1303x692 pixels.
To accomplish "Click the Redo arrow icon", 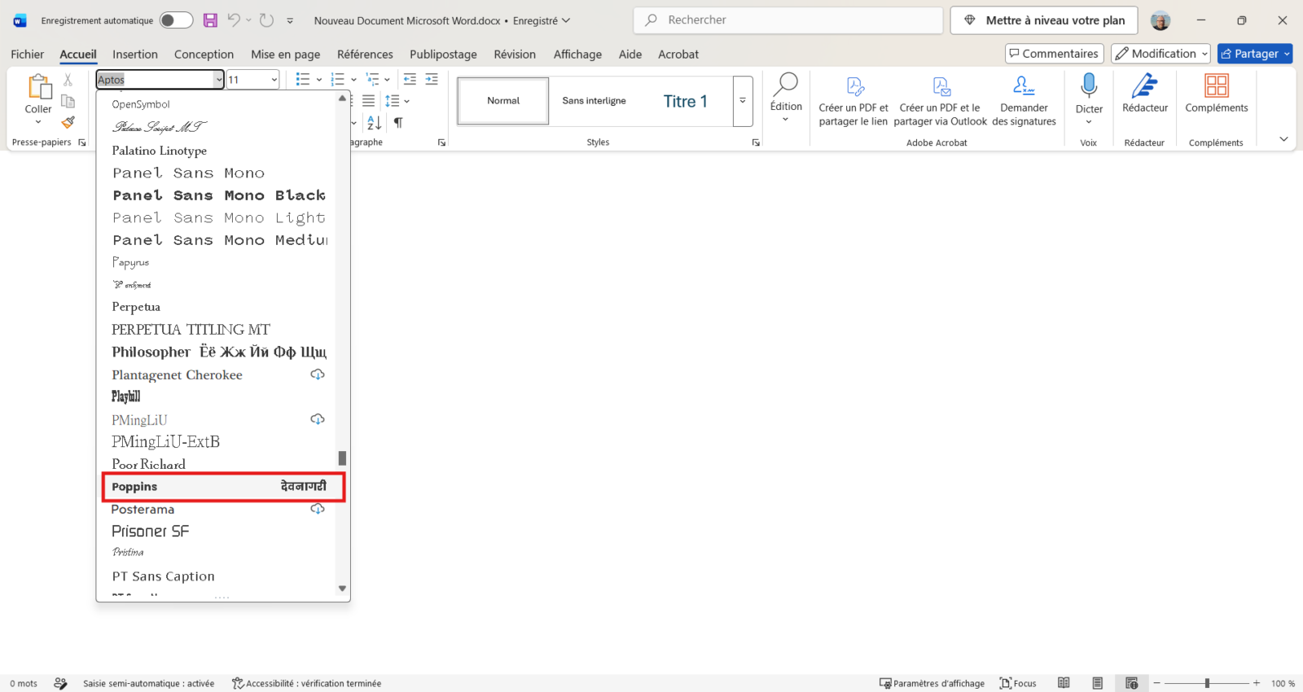I will pyautogui.click(x=266, y=20).
